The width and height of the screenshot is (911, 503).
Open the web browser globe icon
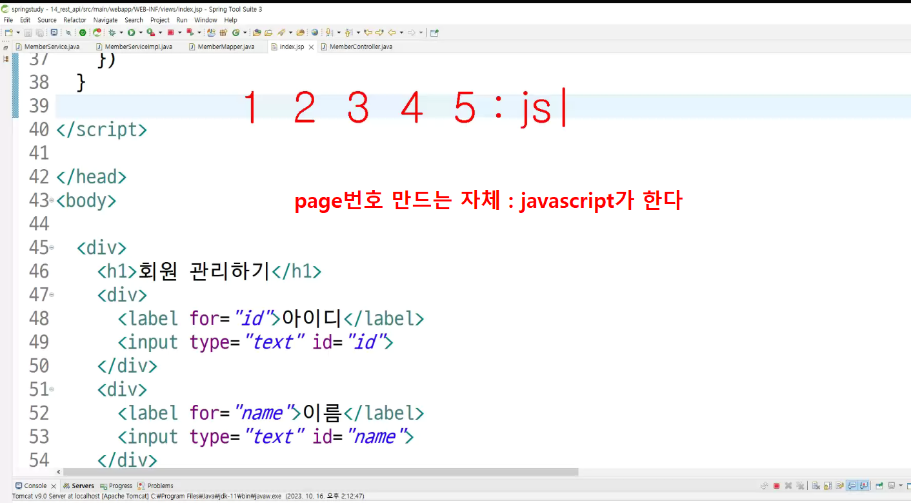315,32
